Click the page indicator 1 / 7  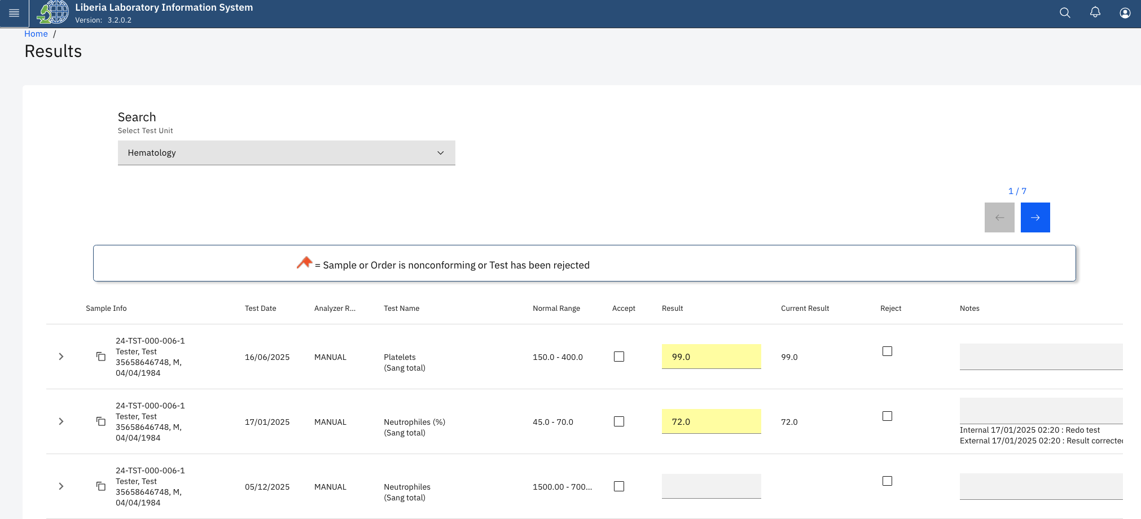pos(1017,191)
